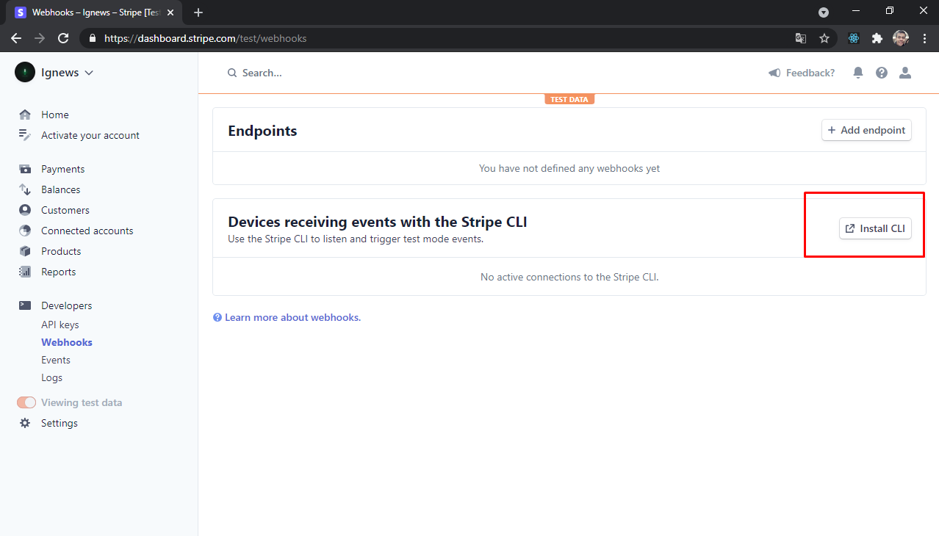Screen dimensions: 939x536
Task: Open API keys under Developers
Action: (x=60, y=325)
